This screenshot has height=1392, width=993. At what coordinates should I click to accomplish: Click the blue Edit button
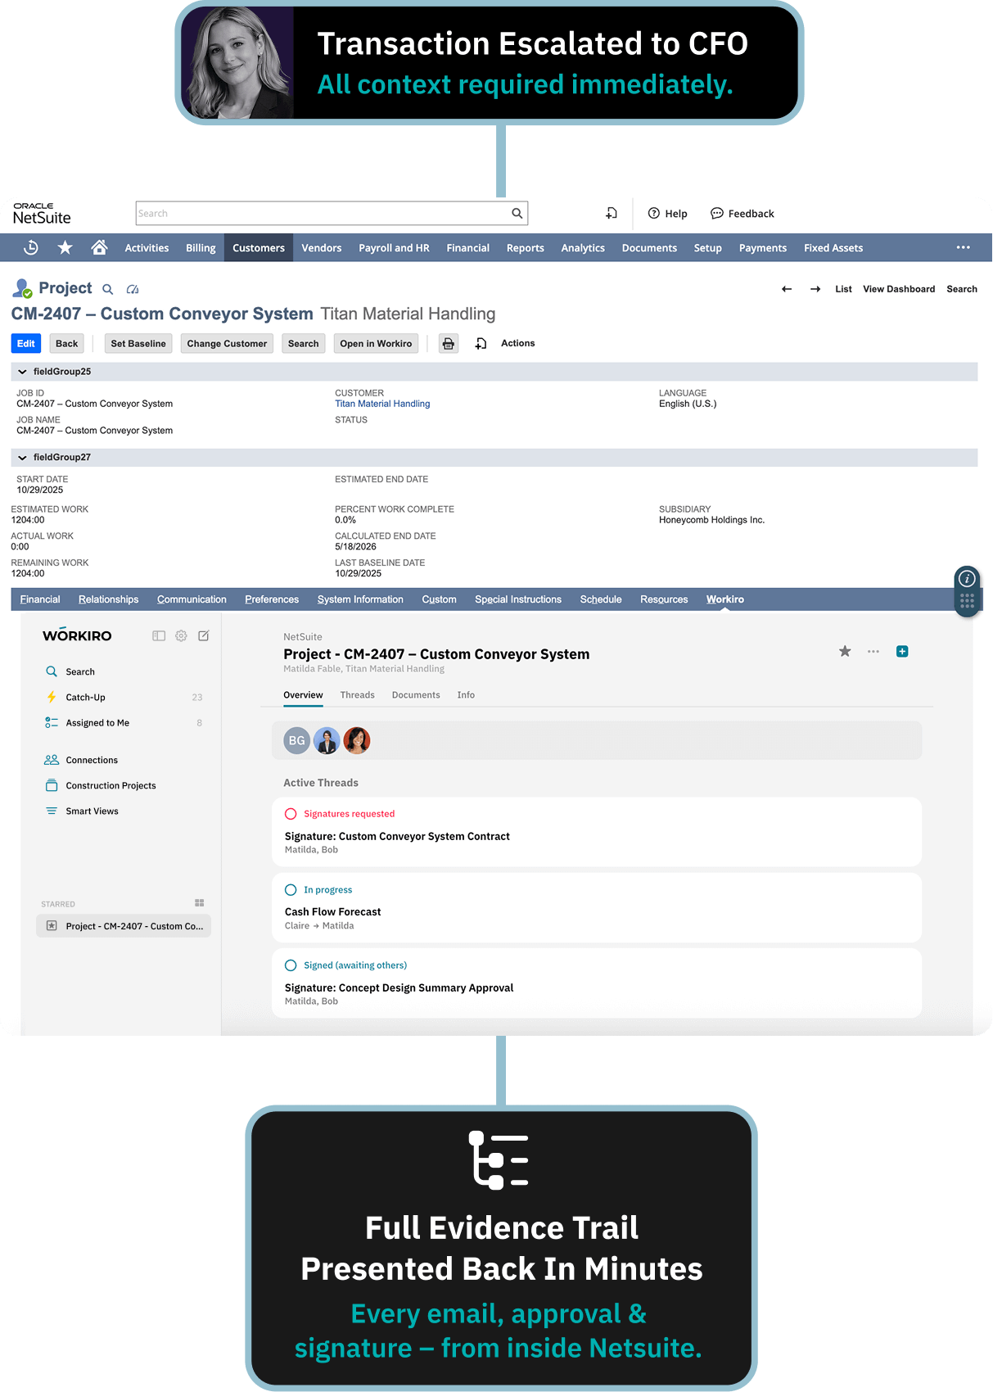point(26,344)
